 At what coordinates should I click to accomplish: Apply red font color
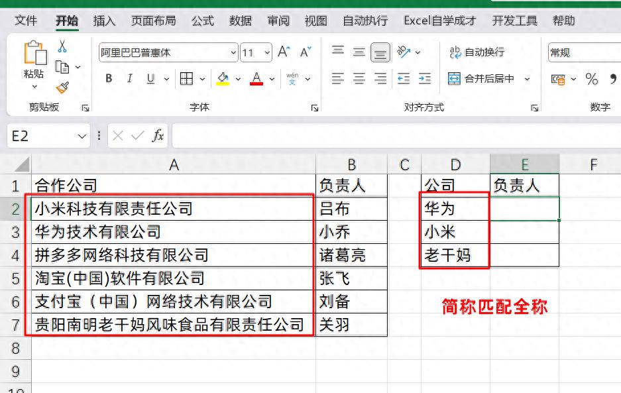tap(256, 78)
